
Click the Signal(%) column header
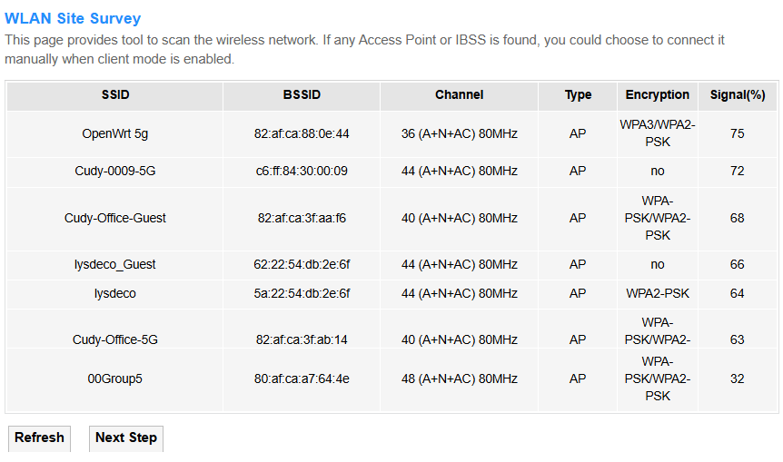click(x=737, y=94)
